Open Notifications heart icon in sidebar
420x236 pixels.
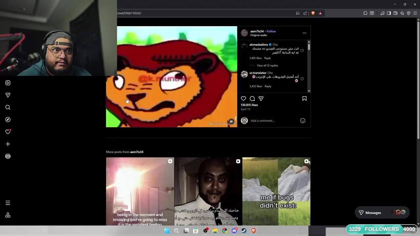[8, 132]
